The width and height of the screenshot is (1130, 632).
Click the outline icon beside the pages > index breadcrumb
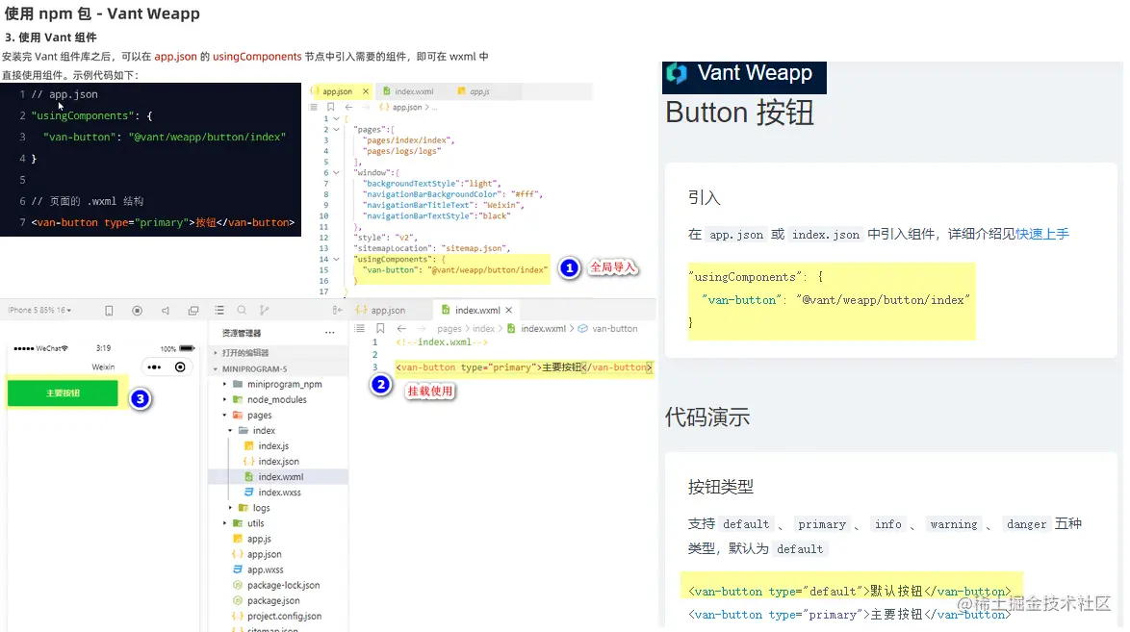[x=360, y=329]
